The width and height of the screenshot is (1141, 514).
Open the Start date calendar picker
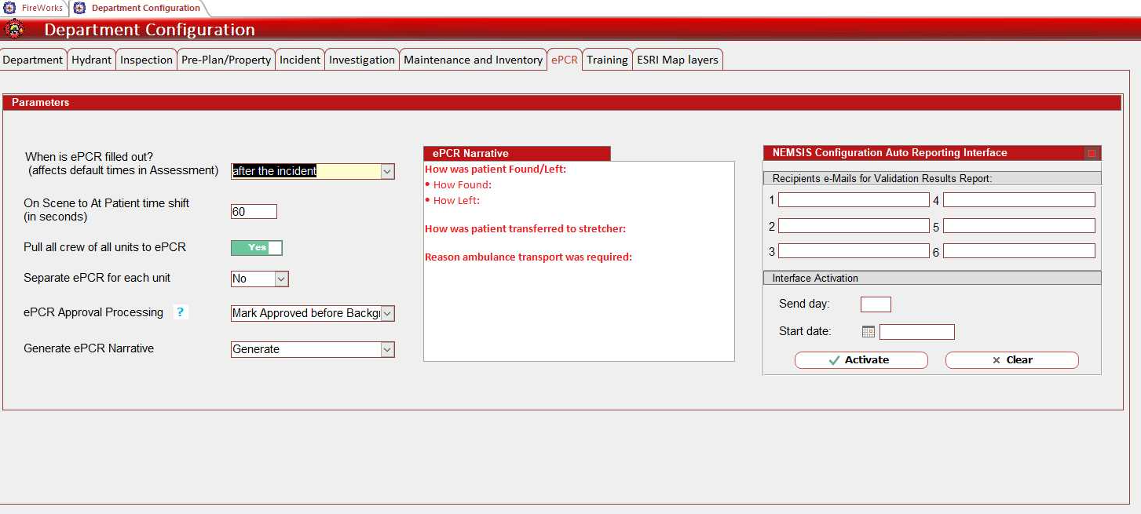point(868,332)
